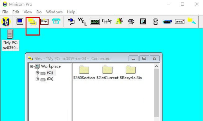203x121 pixels.
Task: Click the telephone toolbar icon
Action: coord(56,22)
